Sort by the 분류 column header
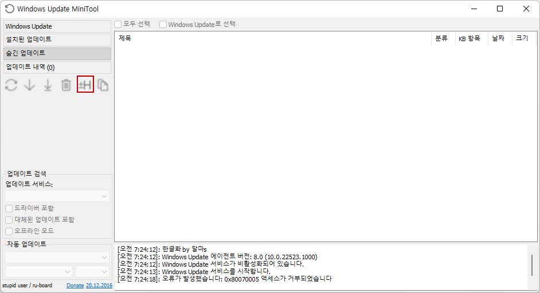The width and height of the screenshot is (540, 293). point(443,38)
